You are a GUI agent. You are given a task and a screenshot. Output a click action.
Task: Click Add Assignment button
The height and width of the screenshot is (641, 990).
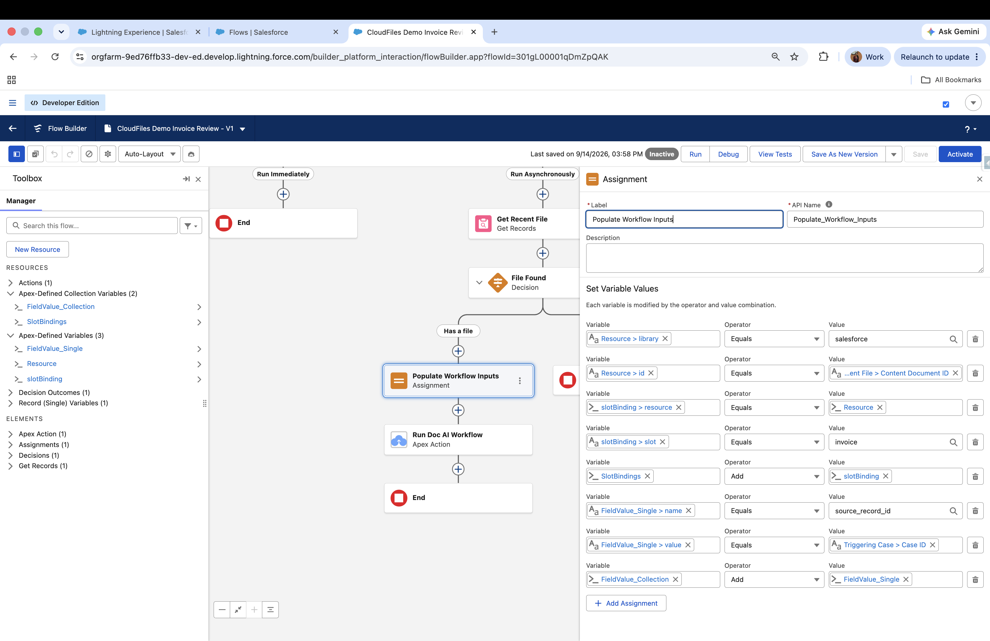pyautogui.click(x=626, y=604)
